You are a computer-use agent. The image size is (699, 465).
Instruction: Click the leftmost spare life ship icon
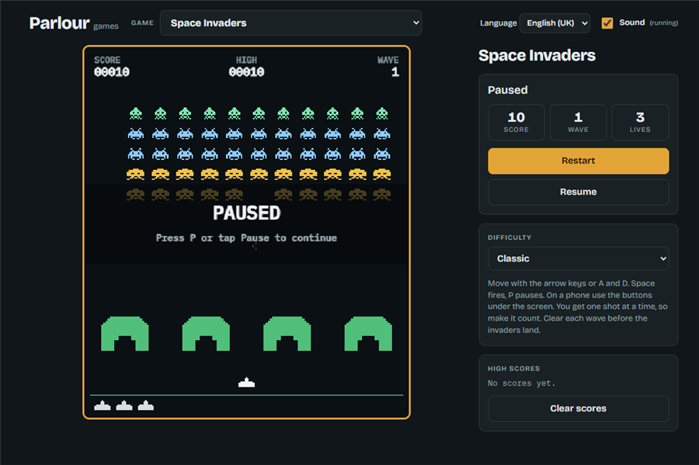103,405
